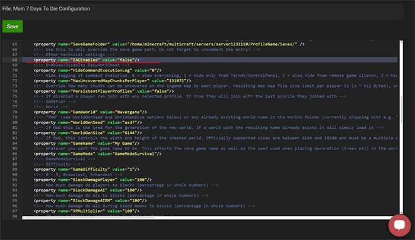Click the SaveGameFolder property line
Screen dimensions: 415x240
(x=169, y=44)
